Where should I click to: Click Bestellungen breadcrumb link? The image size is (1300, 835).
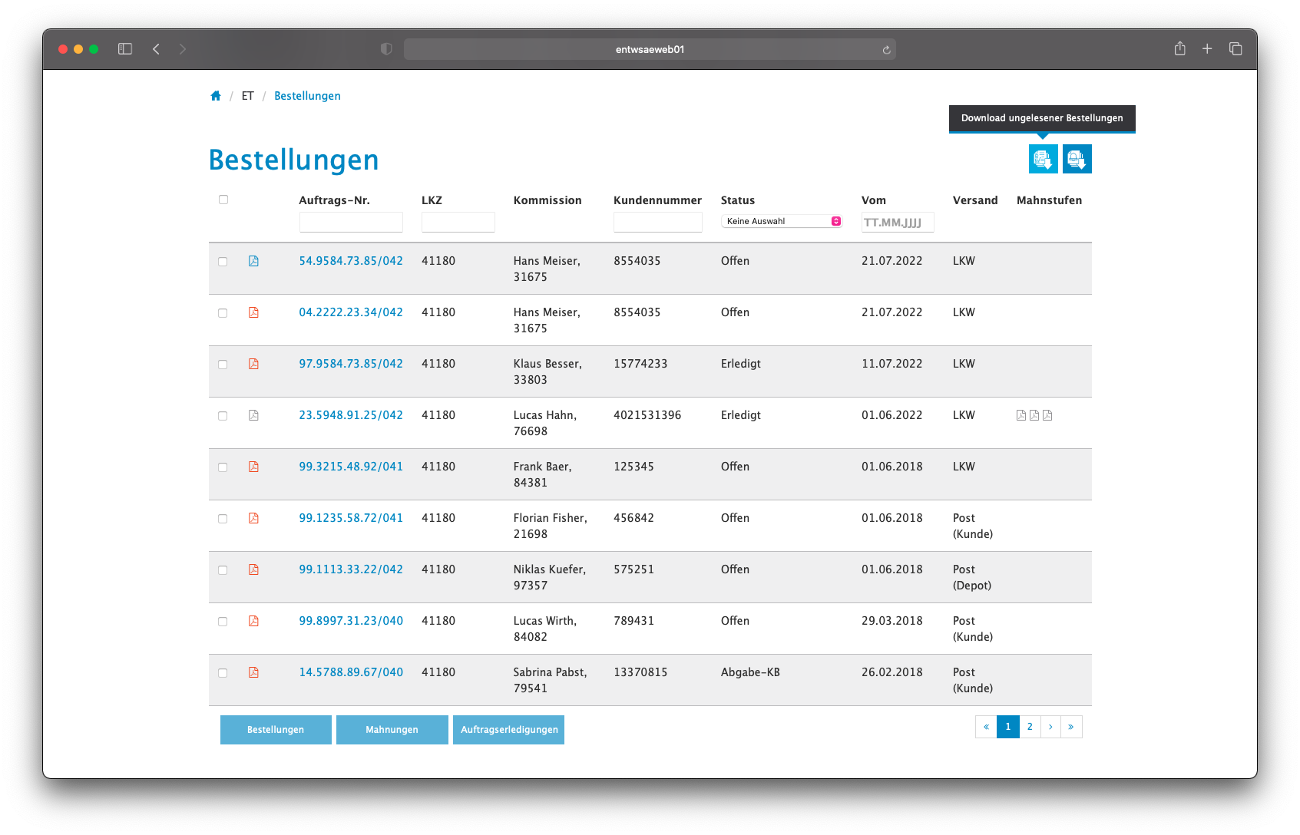pos(307,96)
